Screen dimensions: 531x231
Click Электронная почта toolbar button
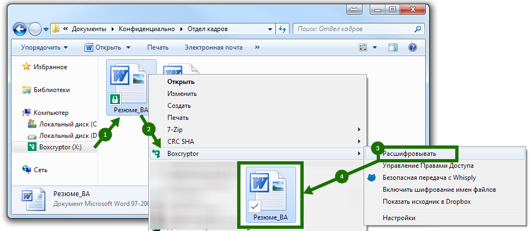point(214,47)
